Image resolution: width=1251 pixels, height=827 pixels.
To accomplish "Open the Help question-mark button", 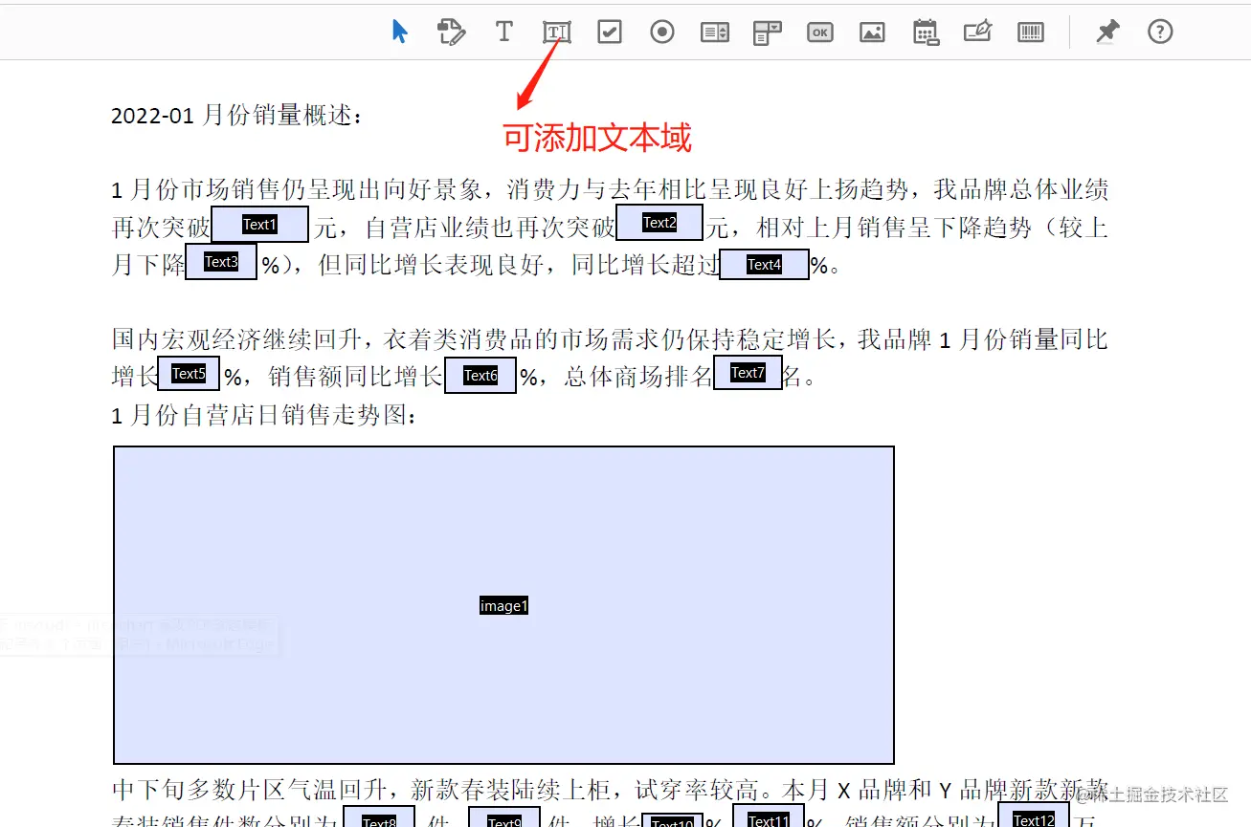I will (1160, 32).
